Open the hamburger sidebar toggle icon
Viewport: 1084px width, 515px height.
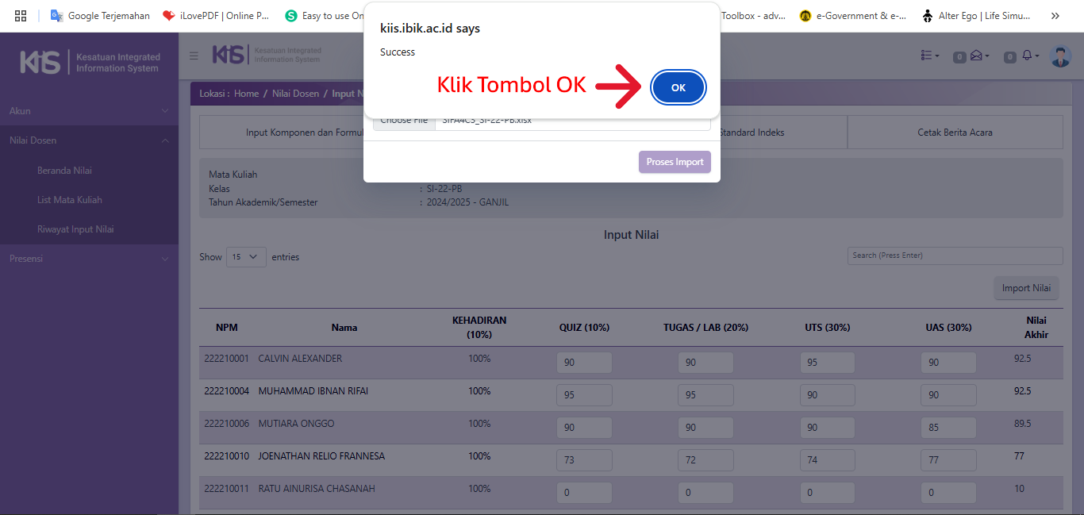(x=194, y=56)
